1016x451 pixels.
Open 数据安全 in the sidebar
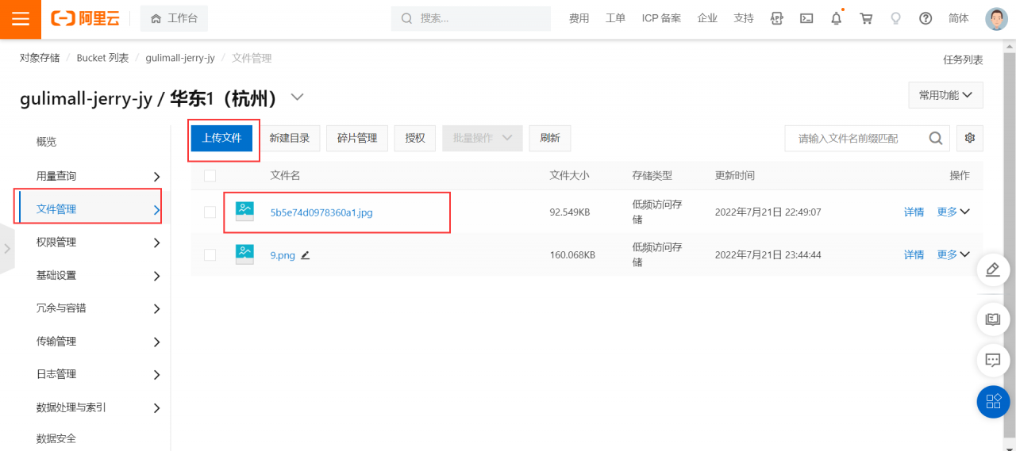[56, 438]
